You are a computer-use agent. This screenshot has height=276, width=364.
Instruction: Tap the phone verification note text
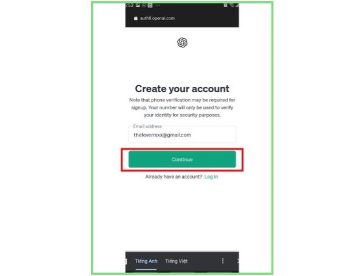[x=182, y=107]
